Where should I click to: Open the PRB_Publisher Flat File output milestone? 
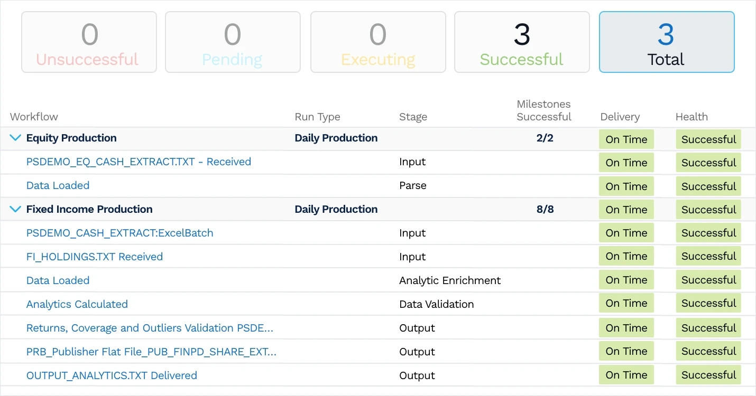point(151,352)
